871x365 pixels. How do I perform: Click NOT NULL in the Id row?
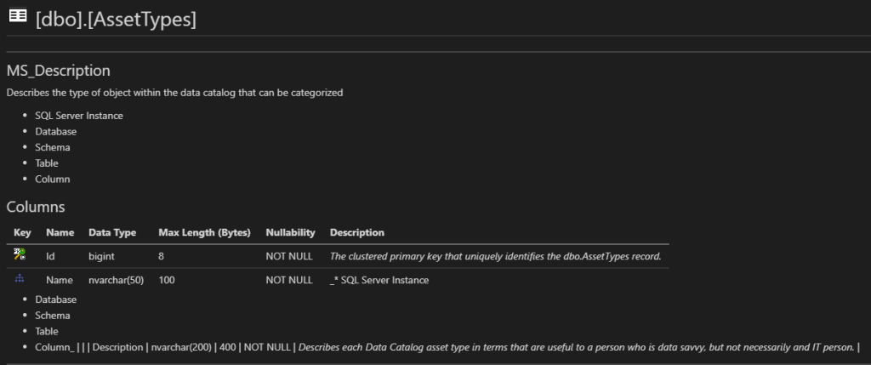pyautogui.click(x=289, y=255)
